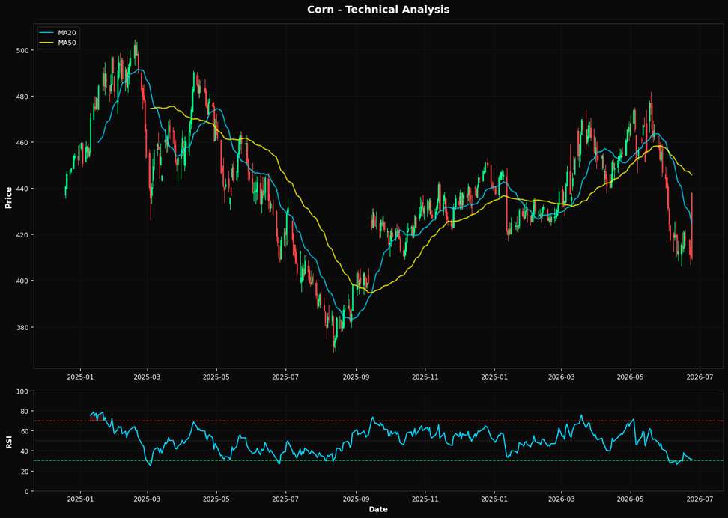
Task: Click the 2026-05 label under the price chart
Action: (x=631, y=377)
